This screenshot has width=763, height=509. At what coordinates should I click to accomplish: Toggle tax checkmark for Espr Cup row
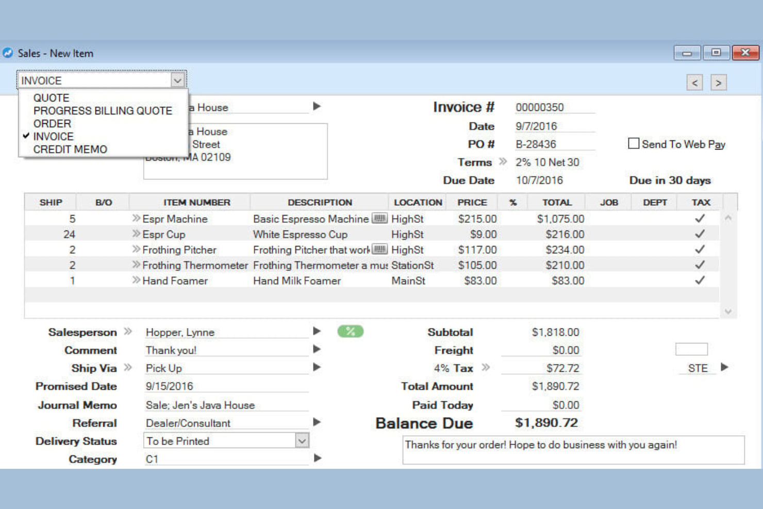(x=700, y=234)
